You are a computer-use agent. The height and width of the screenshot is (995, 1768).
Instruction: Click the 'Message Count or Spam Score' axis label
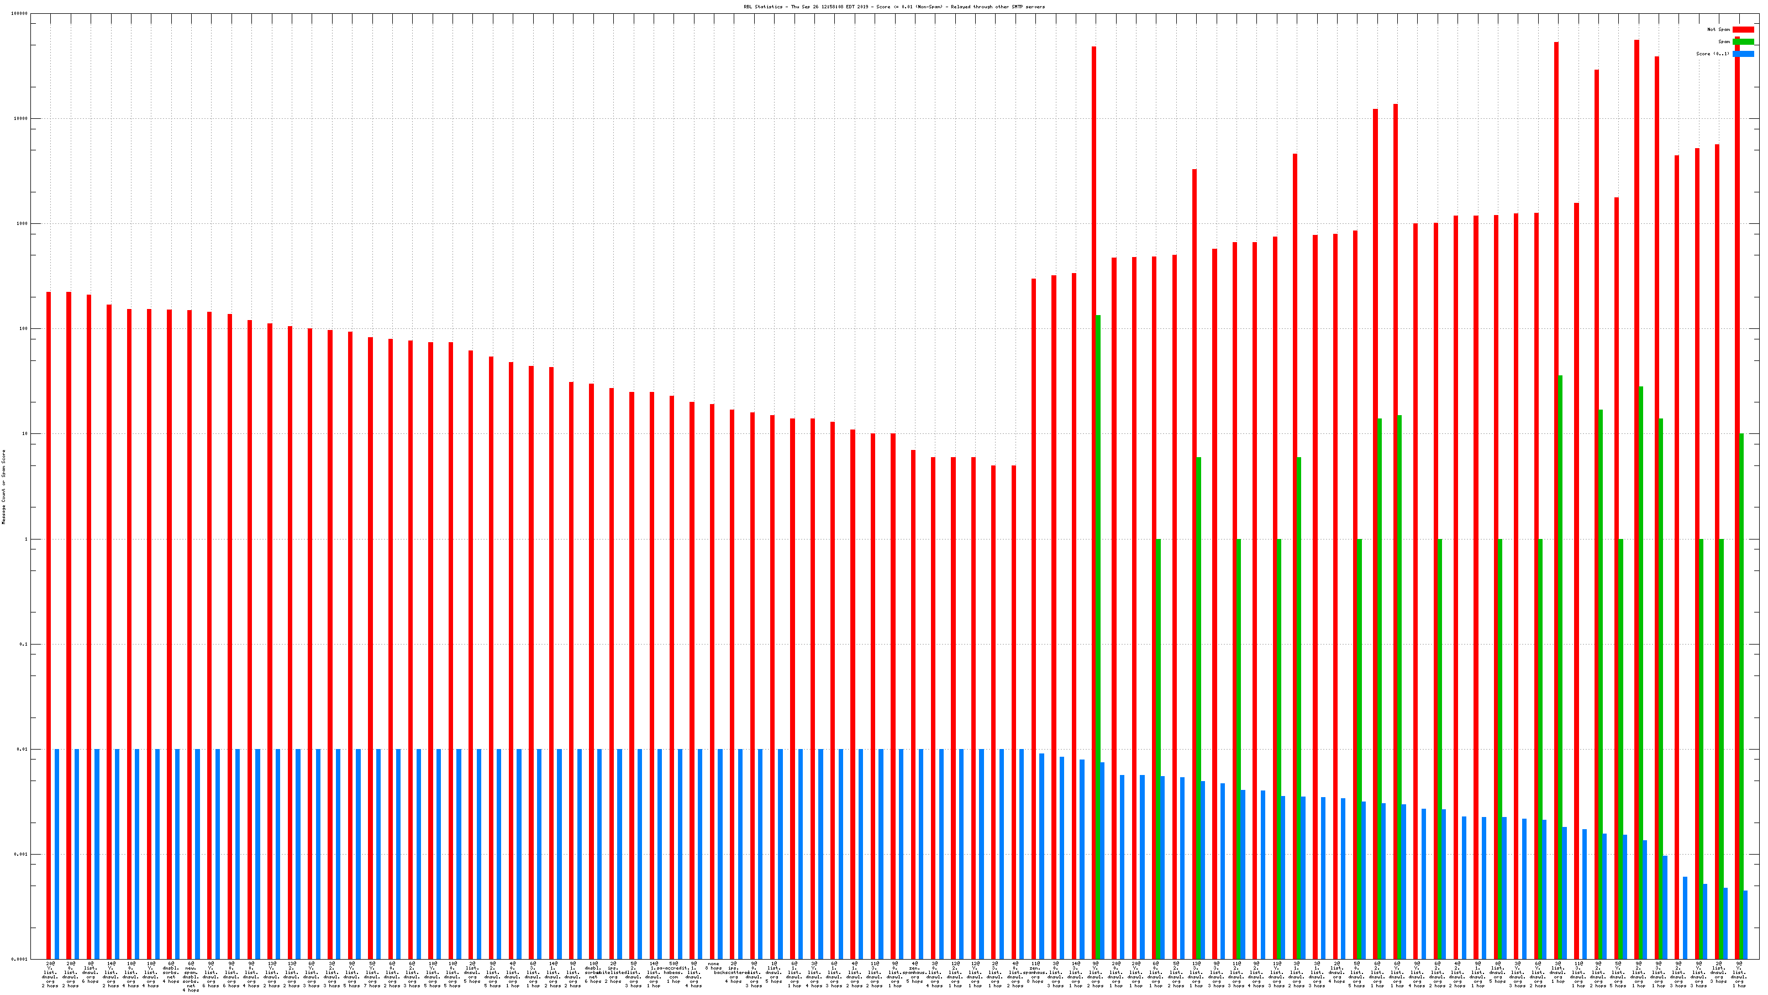pos(3,487)
